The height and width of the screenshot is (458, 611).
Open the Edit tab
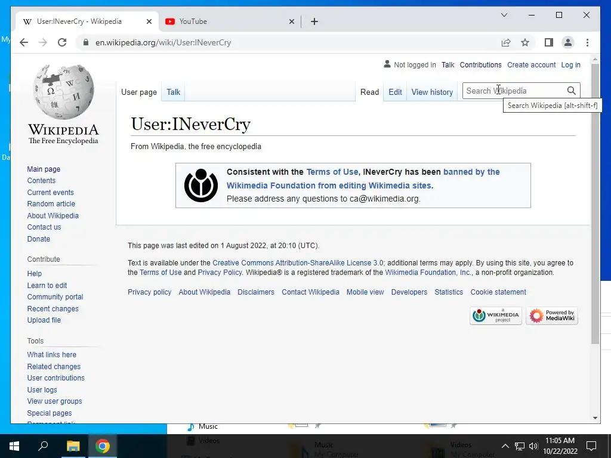click(395, 92)
